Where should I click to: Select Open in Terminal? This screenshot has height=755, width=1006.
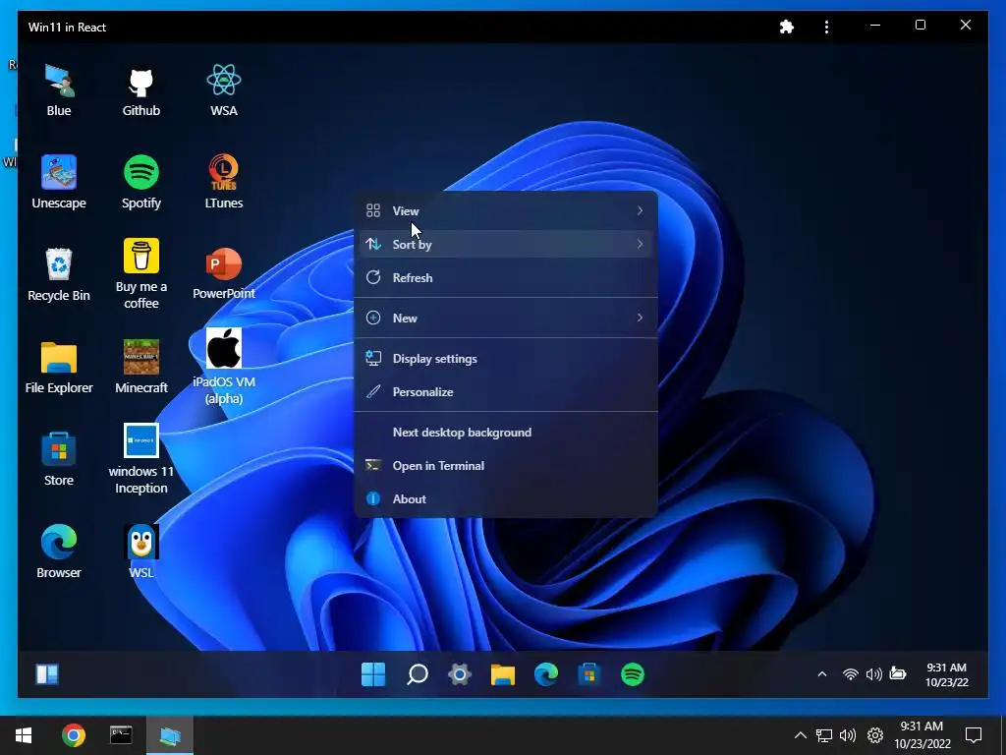pos(506,465)
